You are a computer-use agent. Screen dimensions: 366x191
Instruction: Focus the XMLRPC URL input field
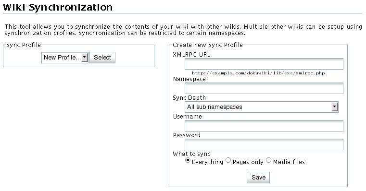[264, 64]
